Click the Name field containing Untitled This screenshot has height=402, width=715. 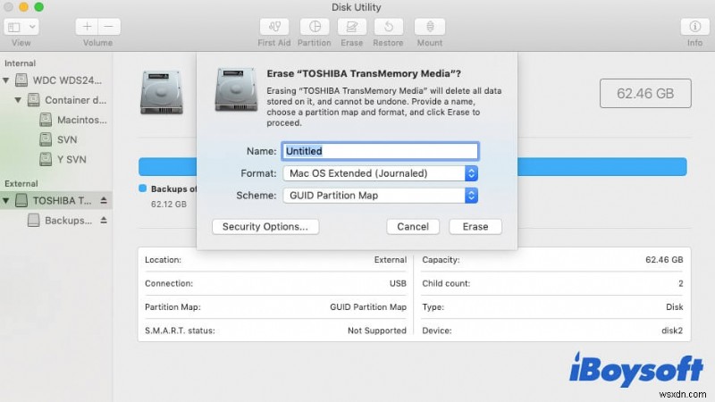click(380, 151)
